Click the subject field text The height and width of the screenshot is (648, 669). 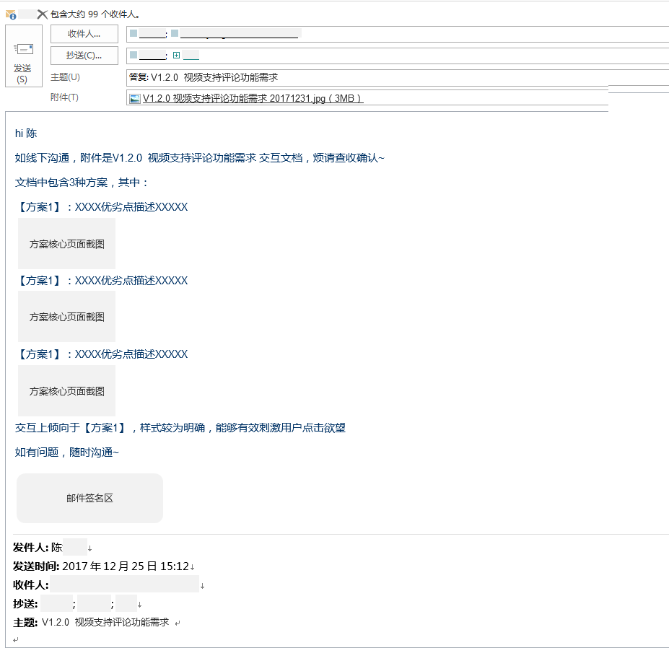[204, 77]
